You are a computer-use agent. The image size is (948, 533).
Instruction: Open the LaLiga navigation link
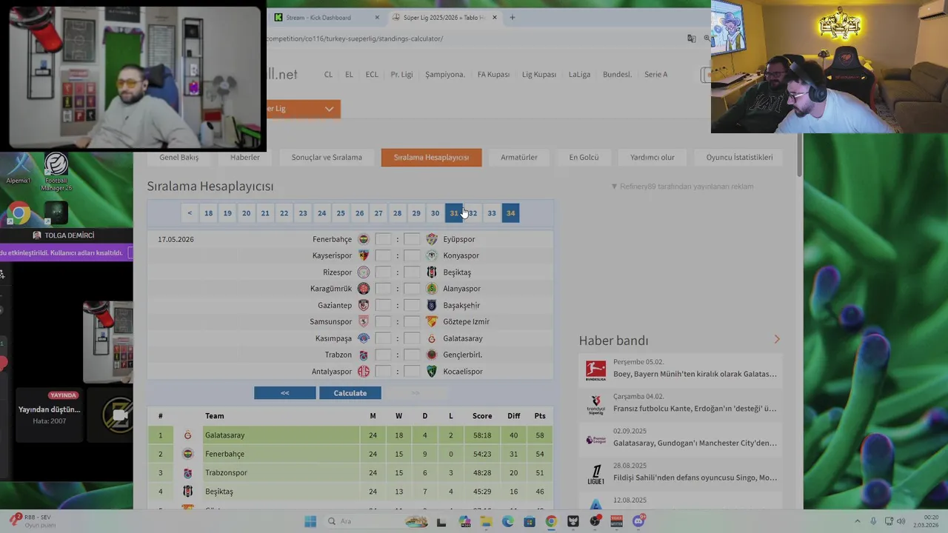click(579, 75)
